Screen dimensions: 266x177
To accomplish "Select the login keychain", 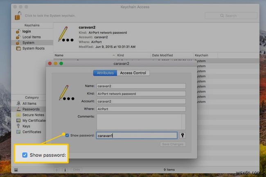I will click(27, 31).
